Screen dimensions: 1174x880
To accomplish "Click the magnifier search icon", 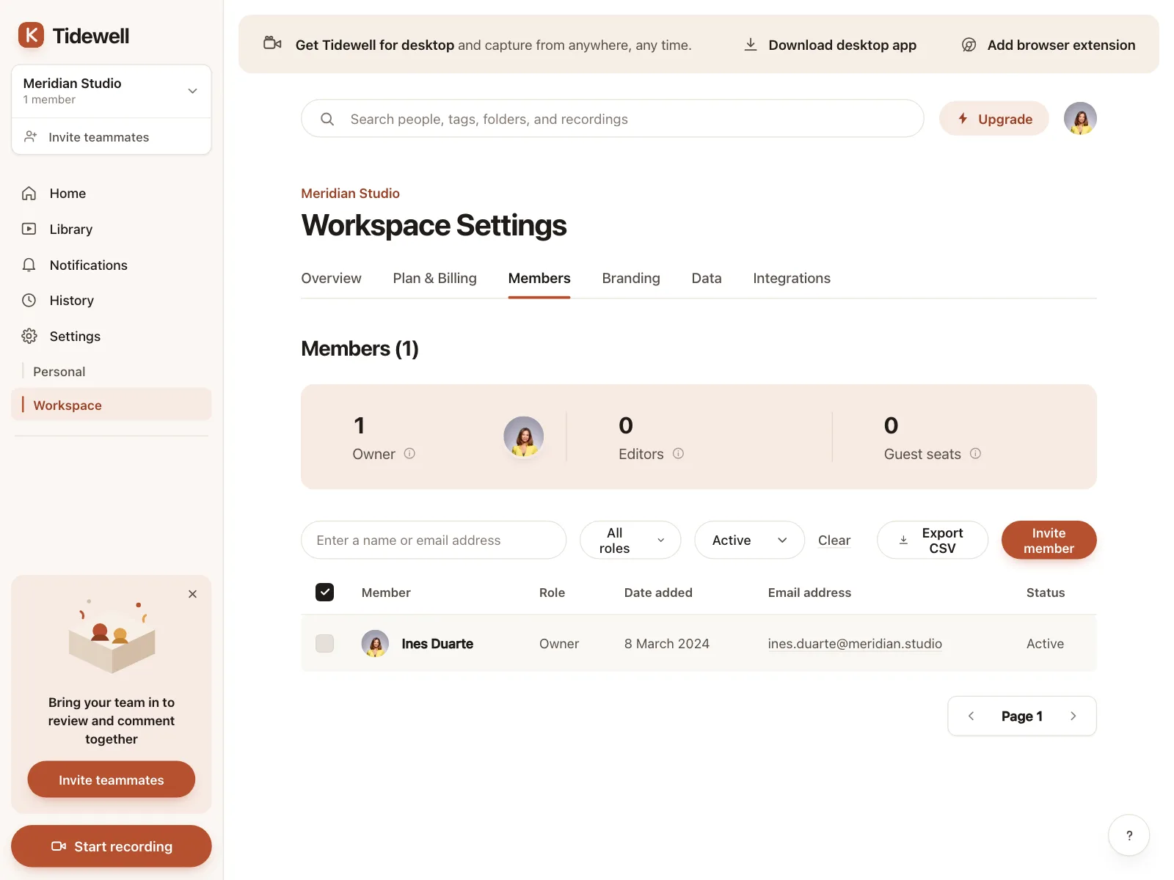I will tap(327, 119).
